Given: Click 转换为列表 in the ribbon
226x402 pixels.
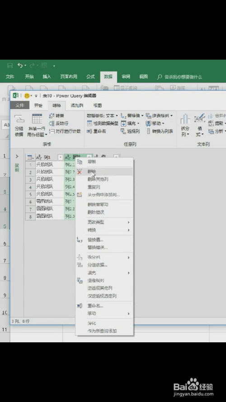Looking at the screenshot, I should [160, 131].
